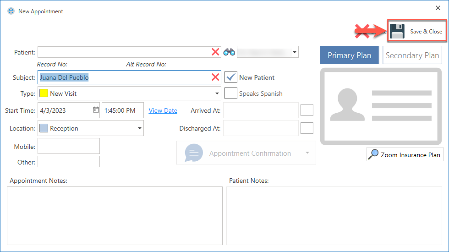Click the Appointment Confirmation chat bubble icon
The width and height of the screenshot is (449, 252).
click(x=193, y=153)
